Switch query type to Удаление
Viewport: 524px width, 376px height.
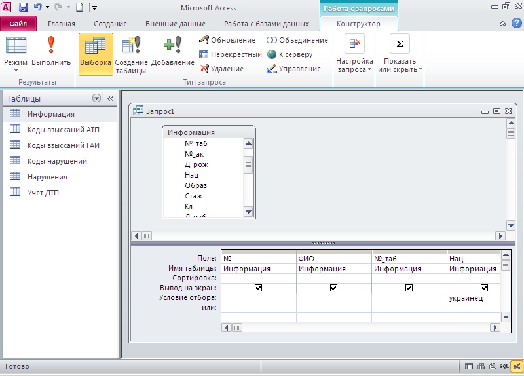[x=221, y=69]
